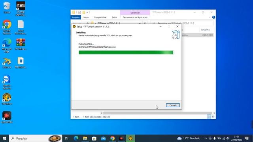The width and height of the screenshot is (253, 142).
Task: Open the screen recorder taskbar icon
Action: pos(121,138)
